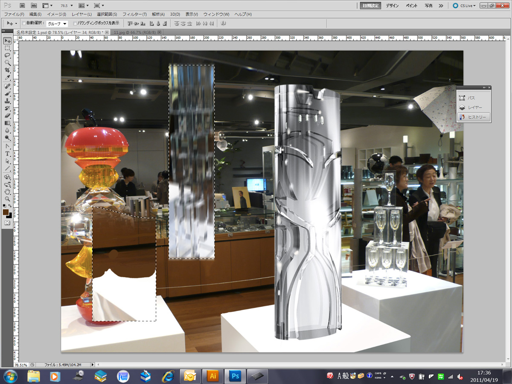Switch to the デザイン workspace

pos(392,6)
